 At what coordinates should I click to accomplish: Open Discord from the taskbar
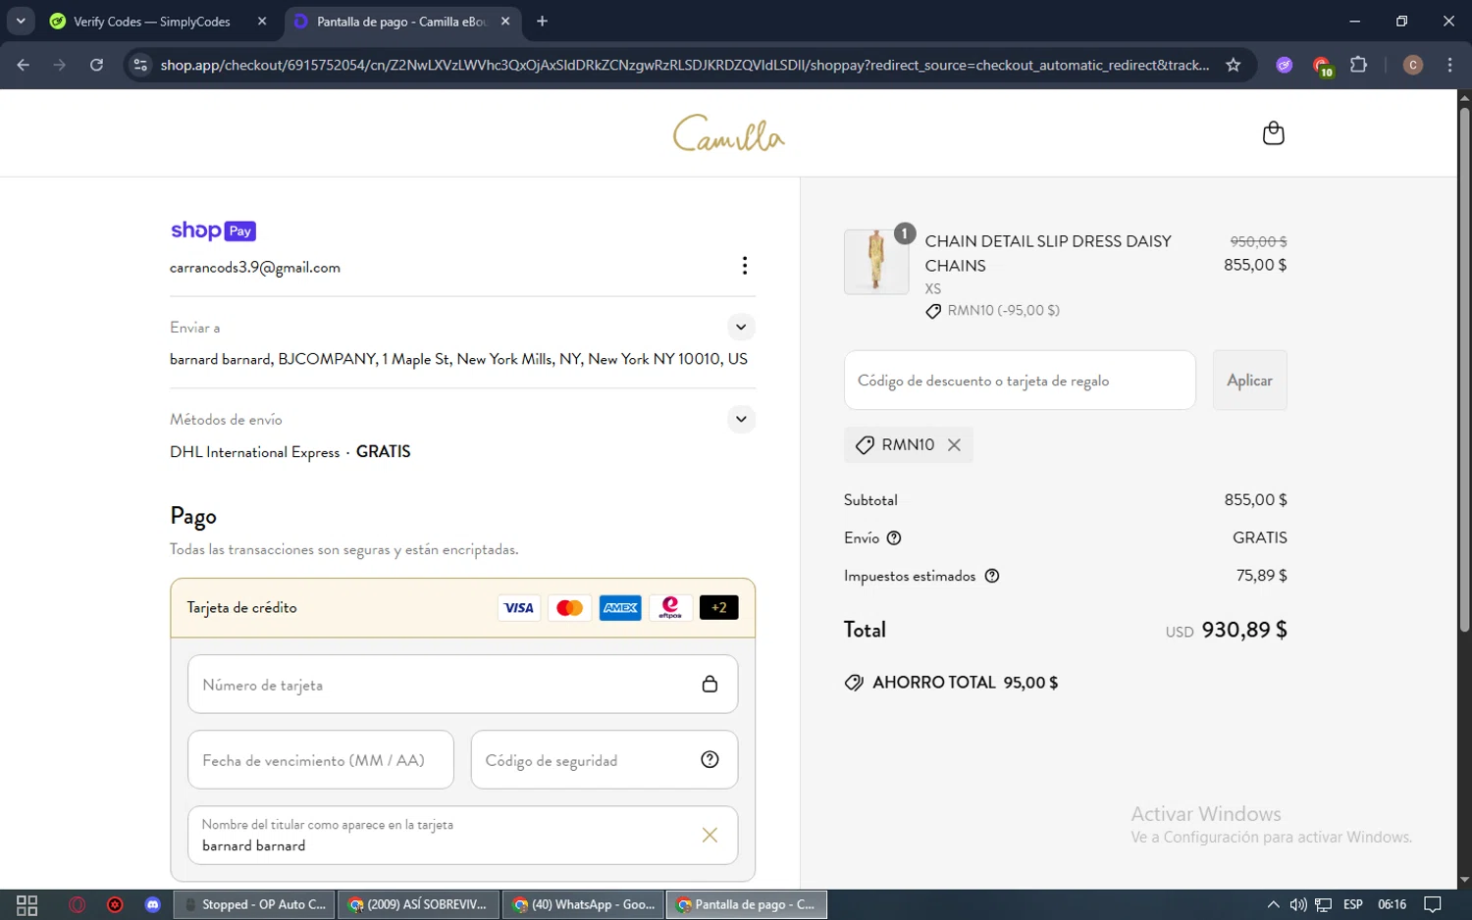tap(152, 904)
